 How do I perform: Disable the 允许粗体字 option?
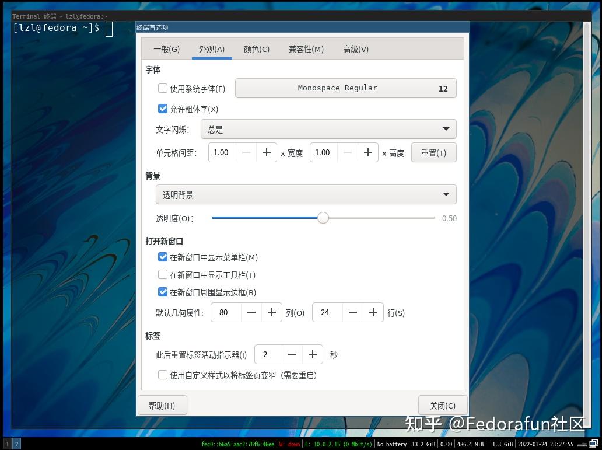(x=163, y=109)
